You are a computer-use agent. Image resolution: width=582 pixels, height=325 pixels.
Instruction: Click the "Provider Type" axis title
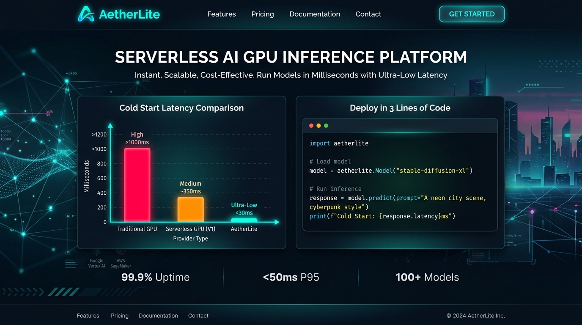190,239
